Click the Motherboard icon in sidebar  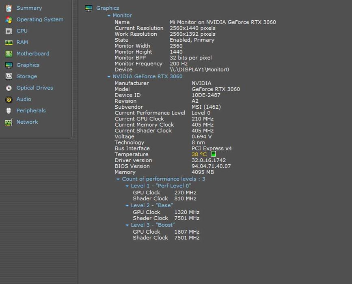point(9,54)
